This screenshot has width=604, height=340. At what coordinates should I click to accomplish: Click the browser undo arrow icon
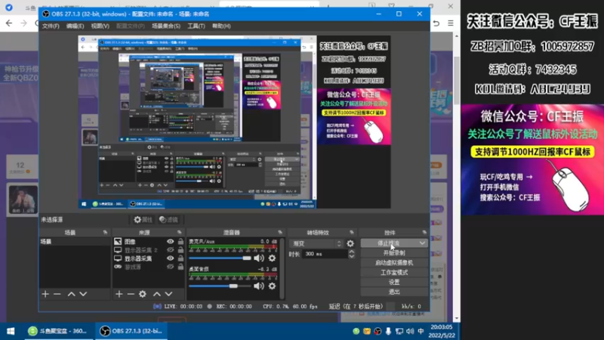[x=436, y=23]
